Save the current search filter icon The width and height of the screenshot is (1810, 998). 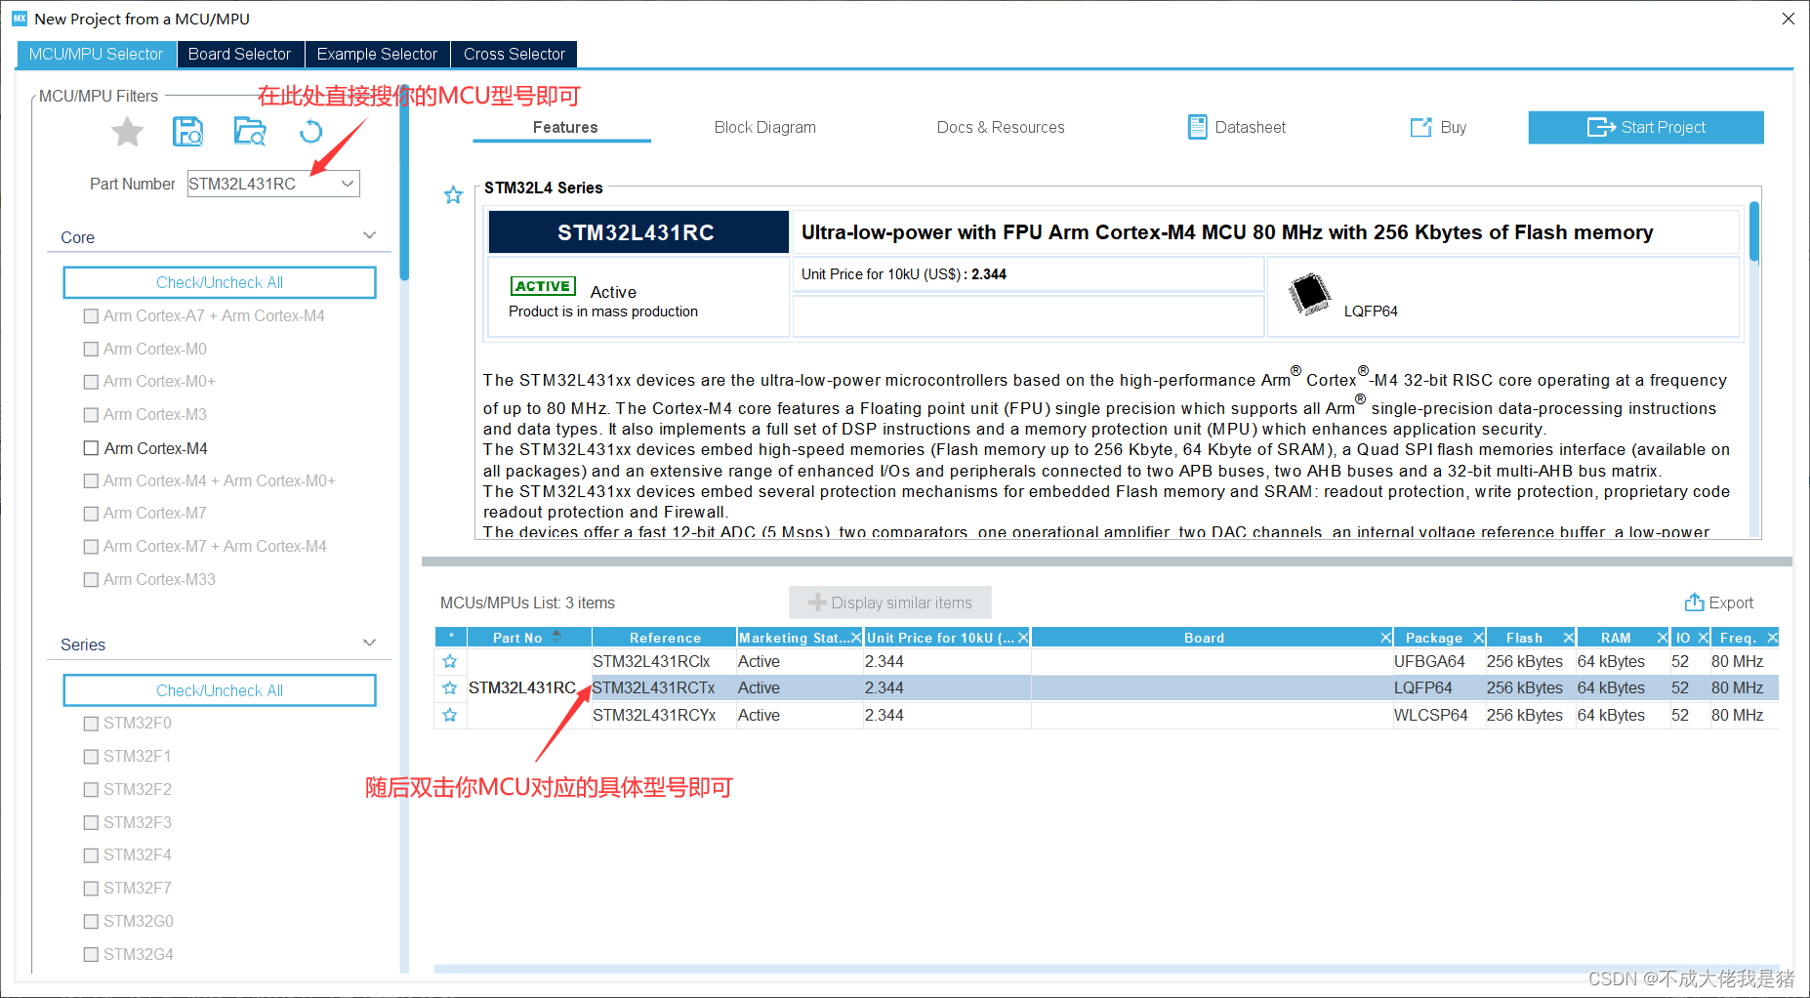[187, 131]
